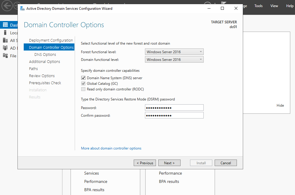Click the Local Server icon in Server Manager sidebar

point(5,32)
